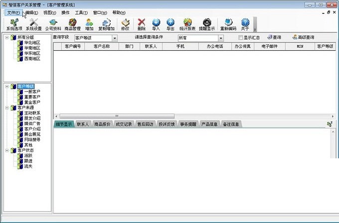
Task: Open 商品管理 from the toolbar
Action: (x=72, y=24)
